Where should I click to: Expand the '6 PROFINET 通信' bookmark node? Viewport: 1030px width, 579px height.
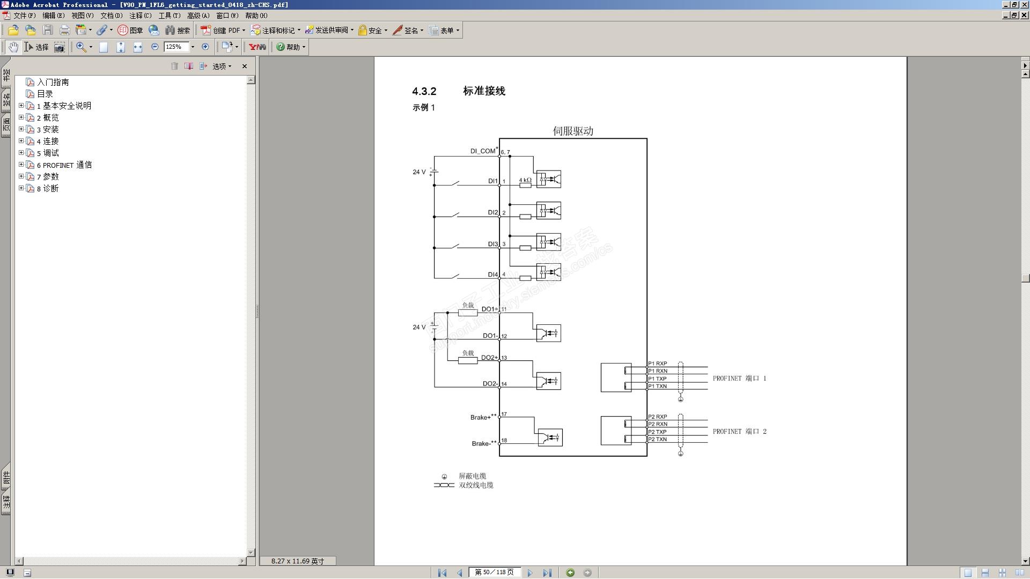coord(21,165)
